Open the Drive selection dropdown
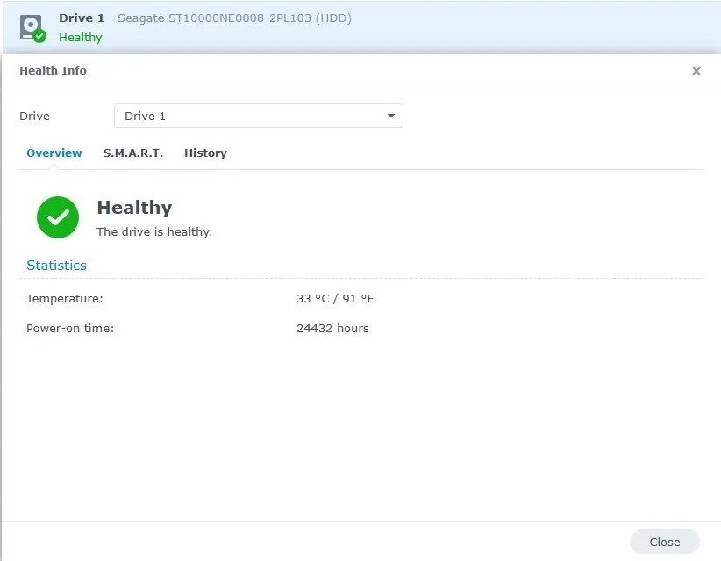 pyautogui.click(x=259, y=116)
